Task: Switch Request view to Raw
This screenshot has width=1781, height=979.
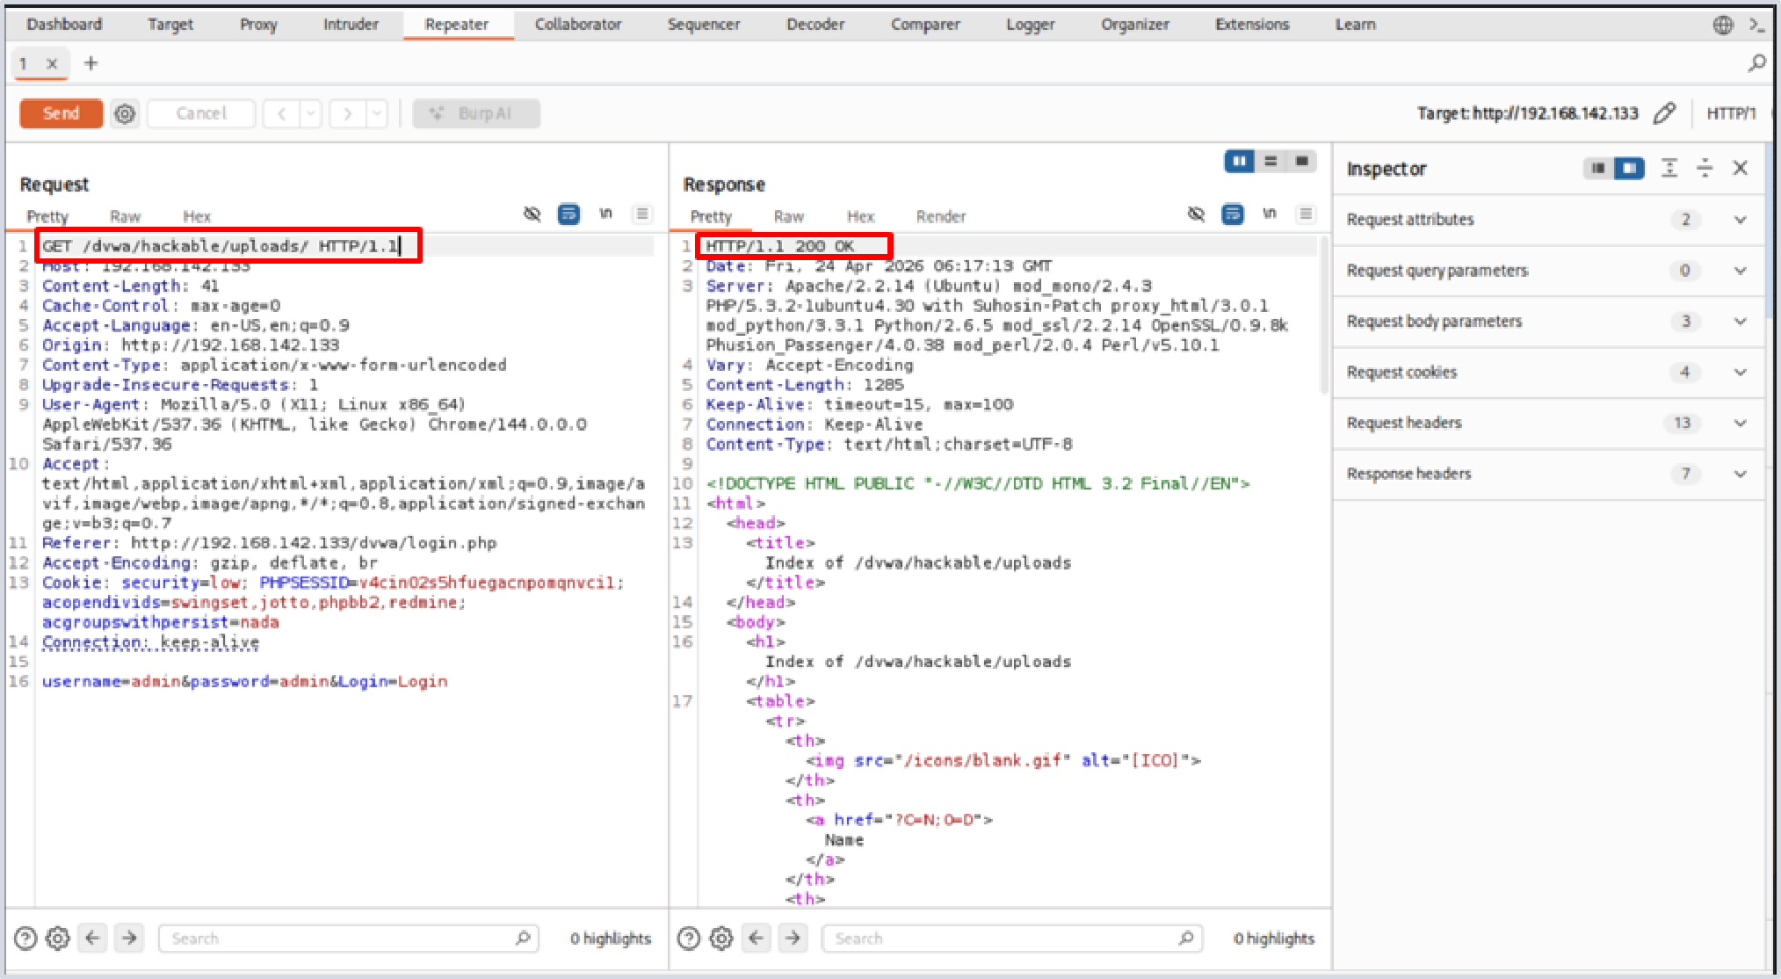Action: point(125,216)
